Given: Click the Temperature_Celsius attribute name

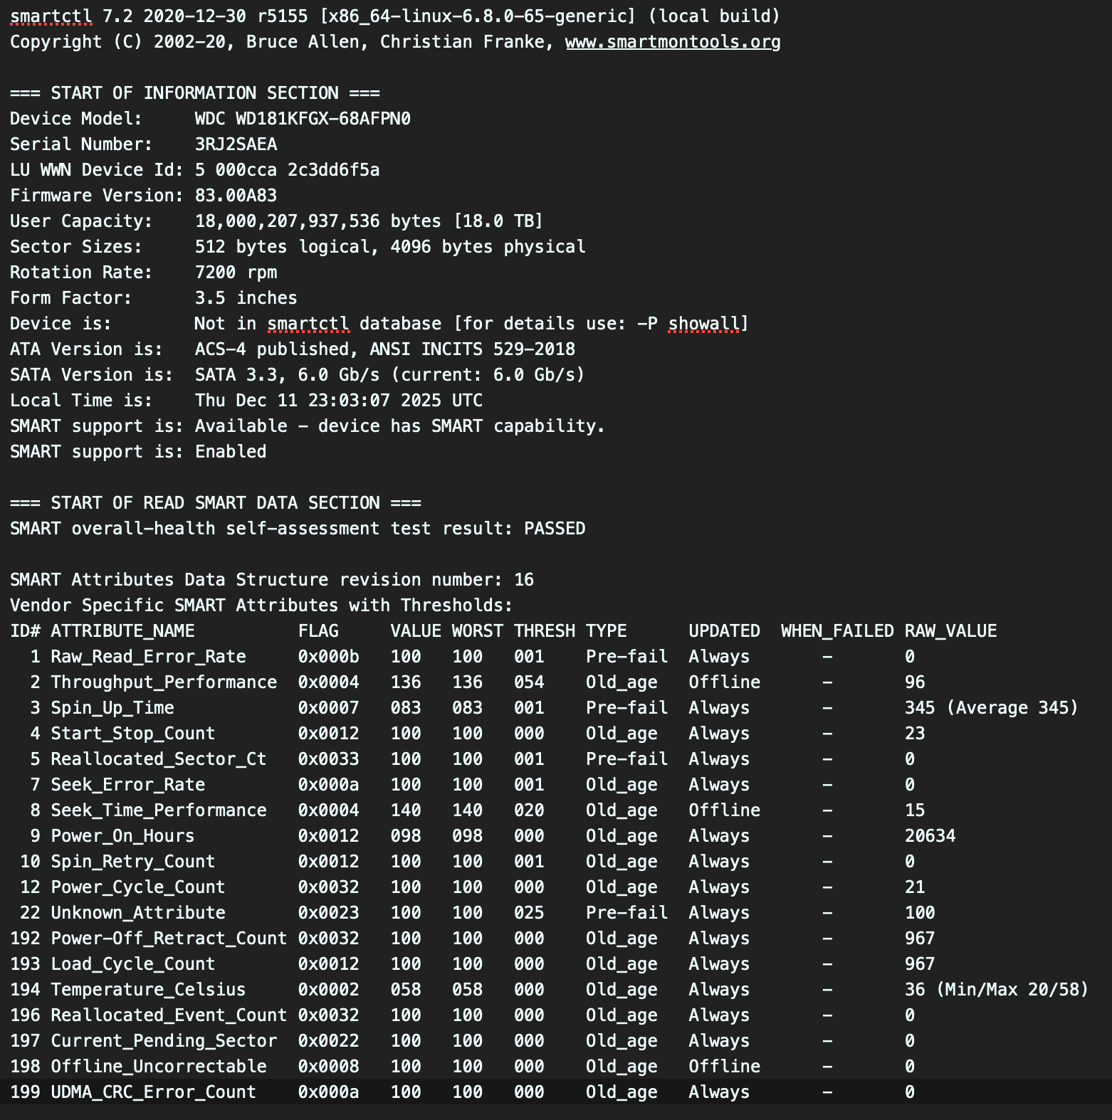Looking at the screenshot, I should [x=148, y=990].
